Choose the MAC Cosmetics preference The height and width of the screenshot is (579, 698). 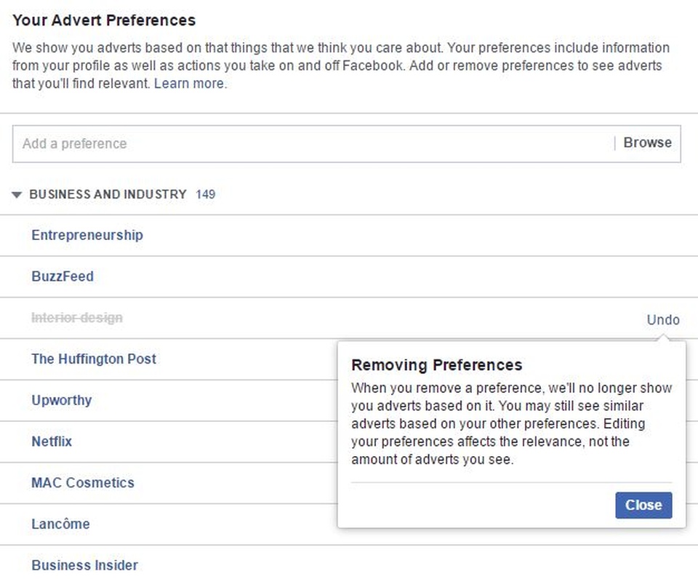[x=83, y=483]
